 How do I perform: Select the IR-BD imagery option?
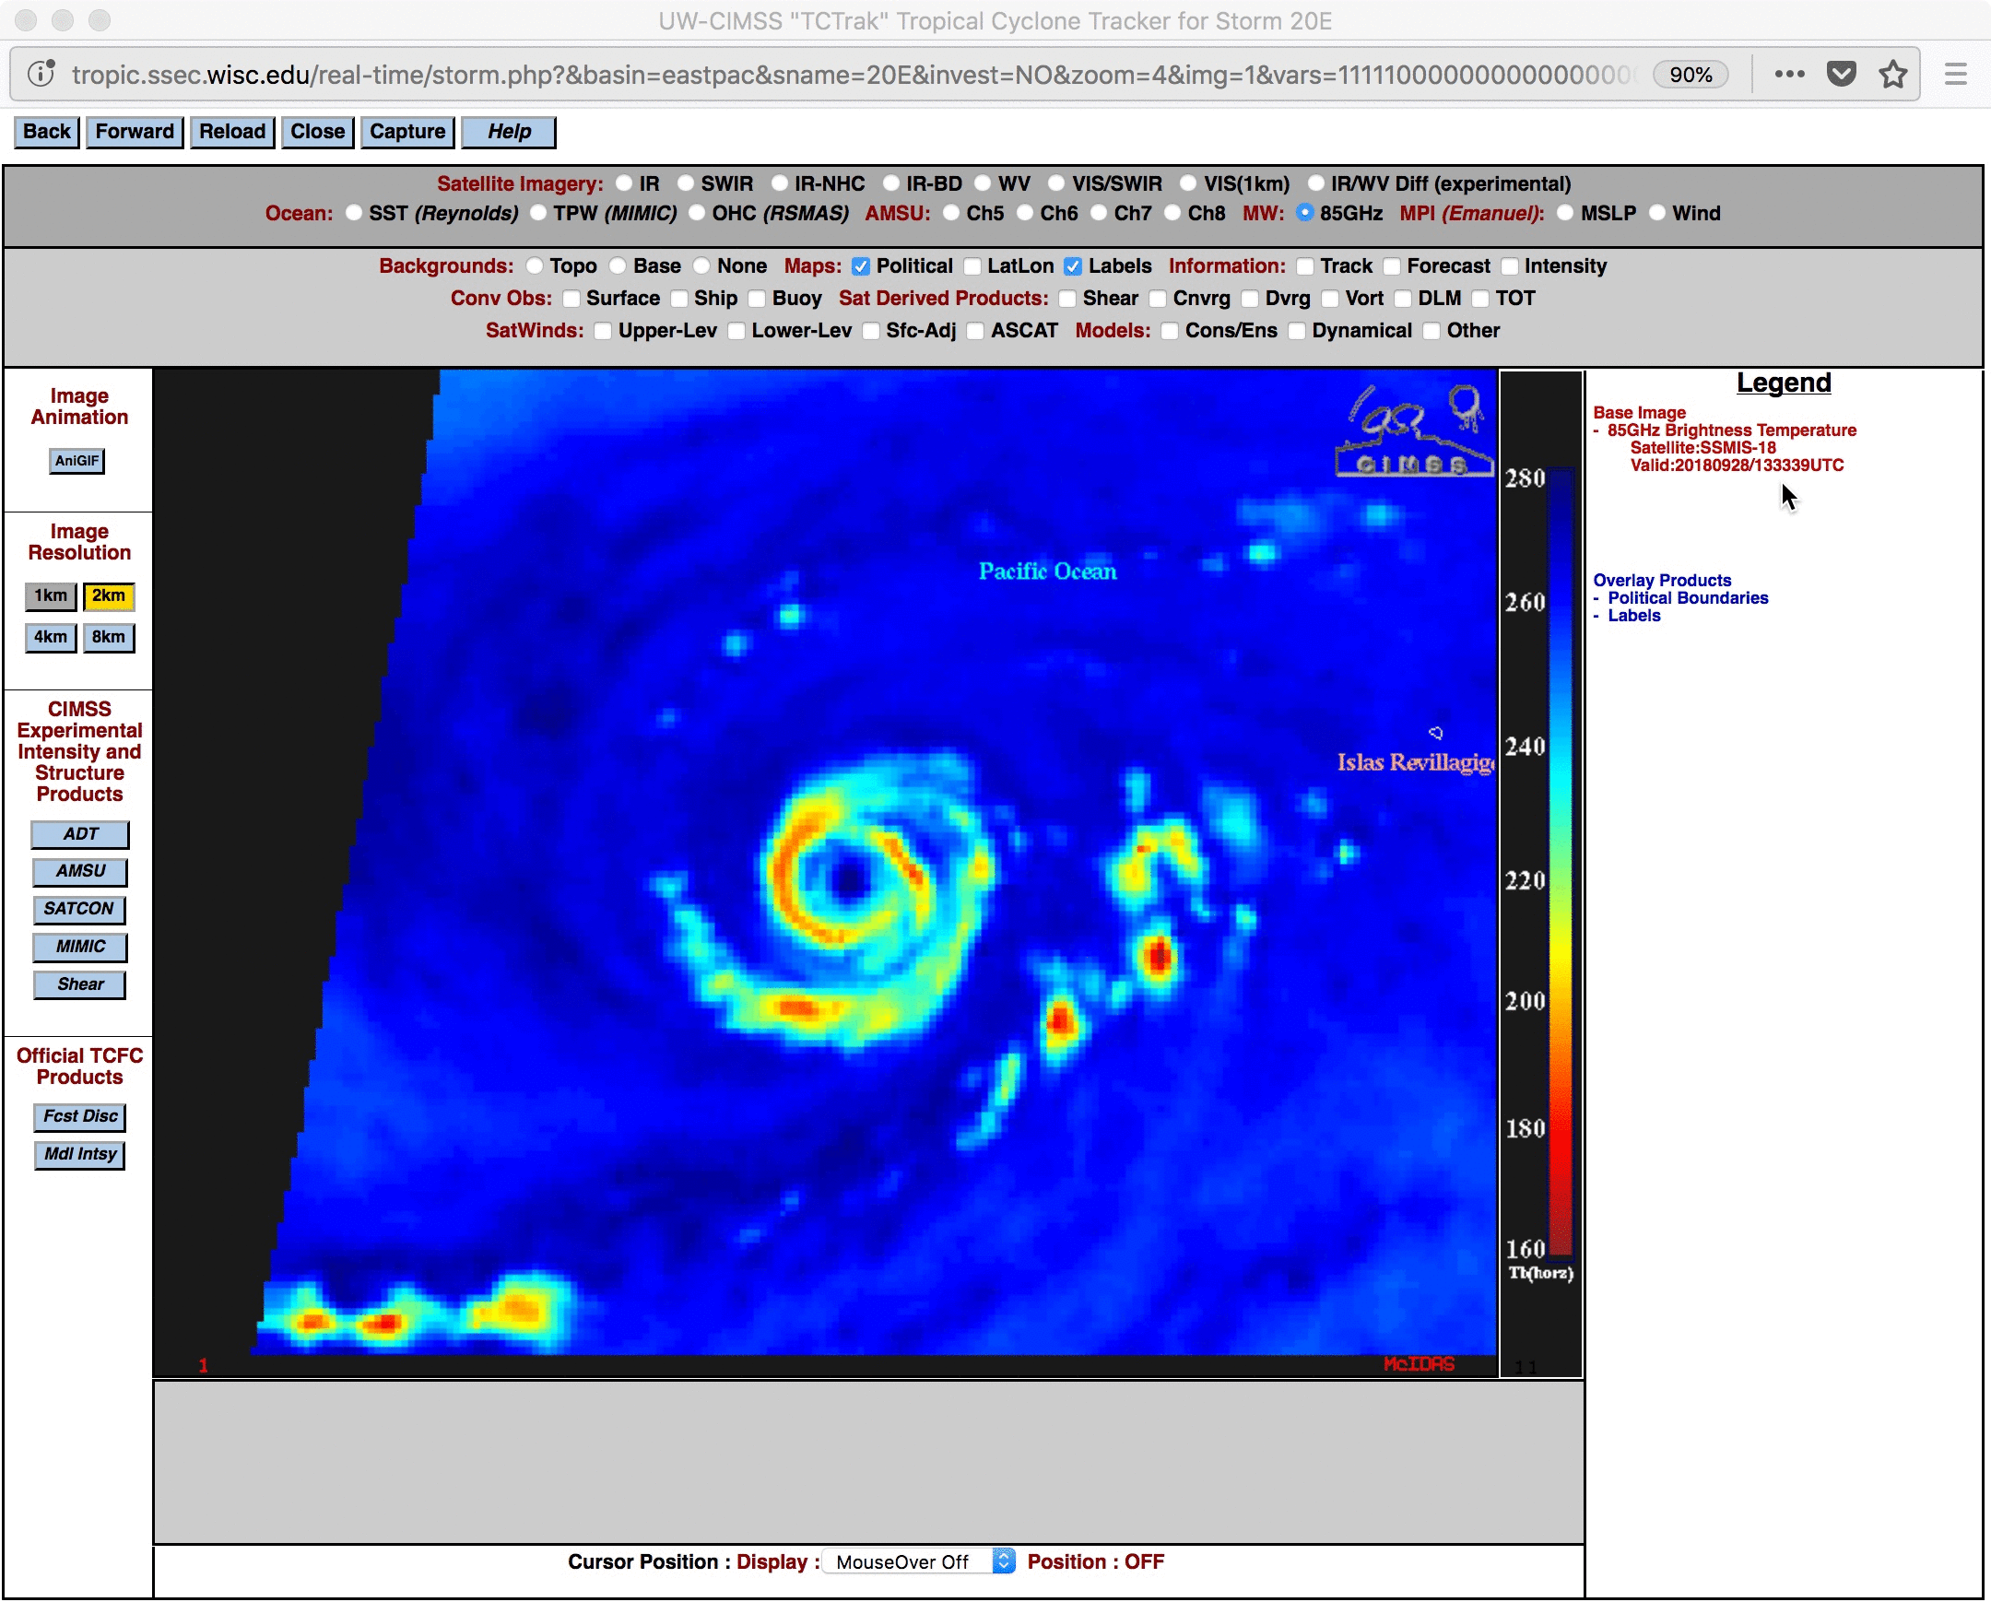coord(891,183)
